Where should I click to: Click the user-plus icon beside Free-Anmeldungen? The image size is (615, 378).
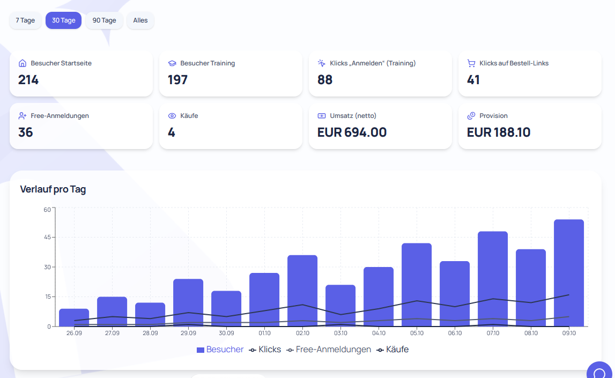(23, 116)
